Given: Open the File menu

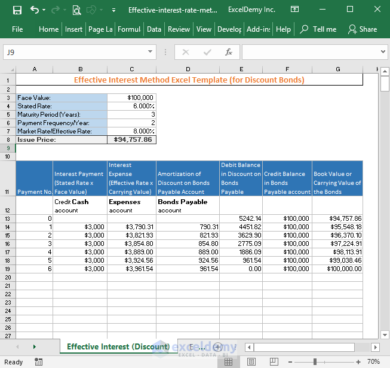Looking at the screenshot, I should [x=17, y=29].
